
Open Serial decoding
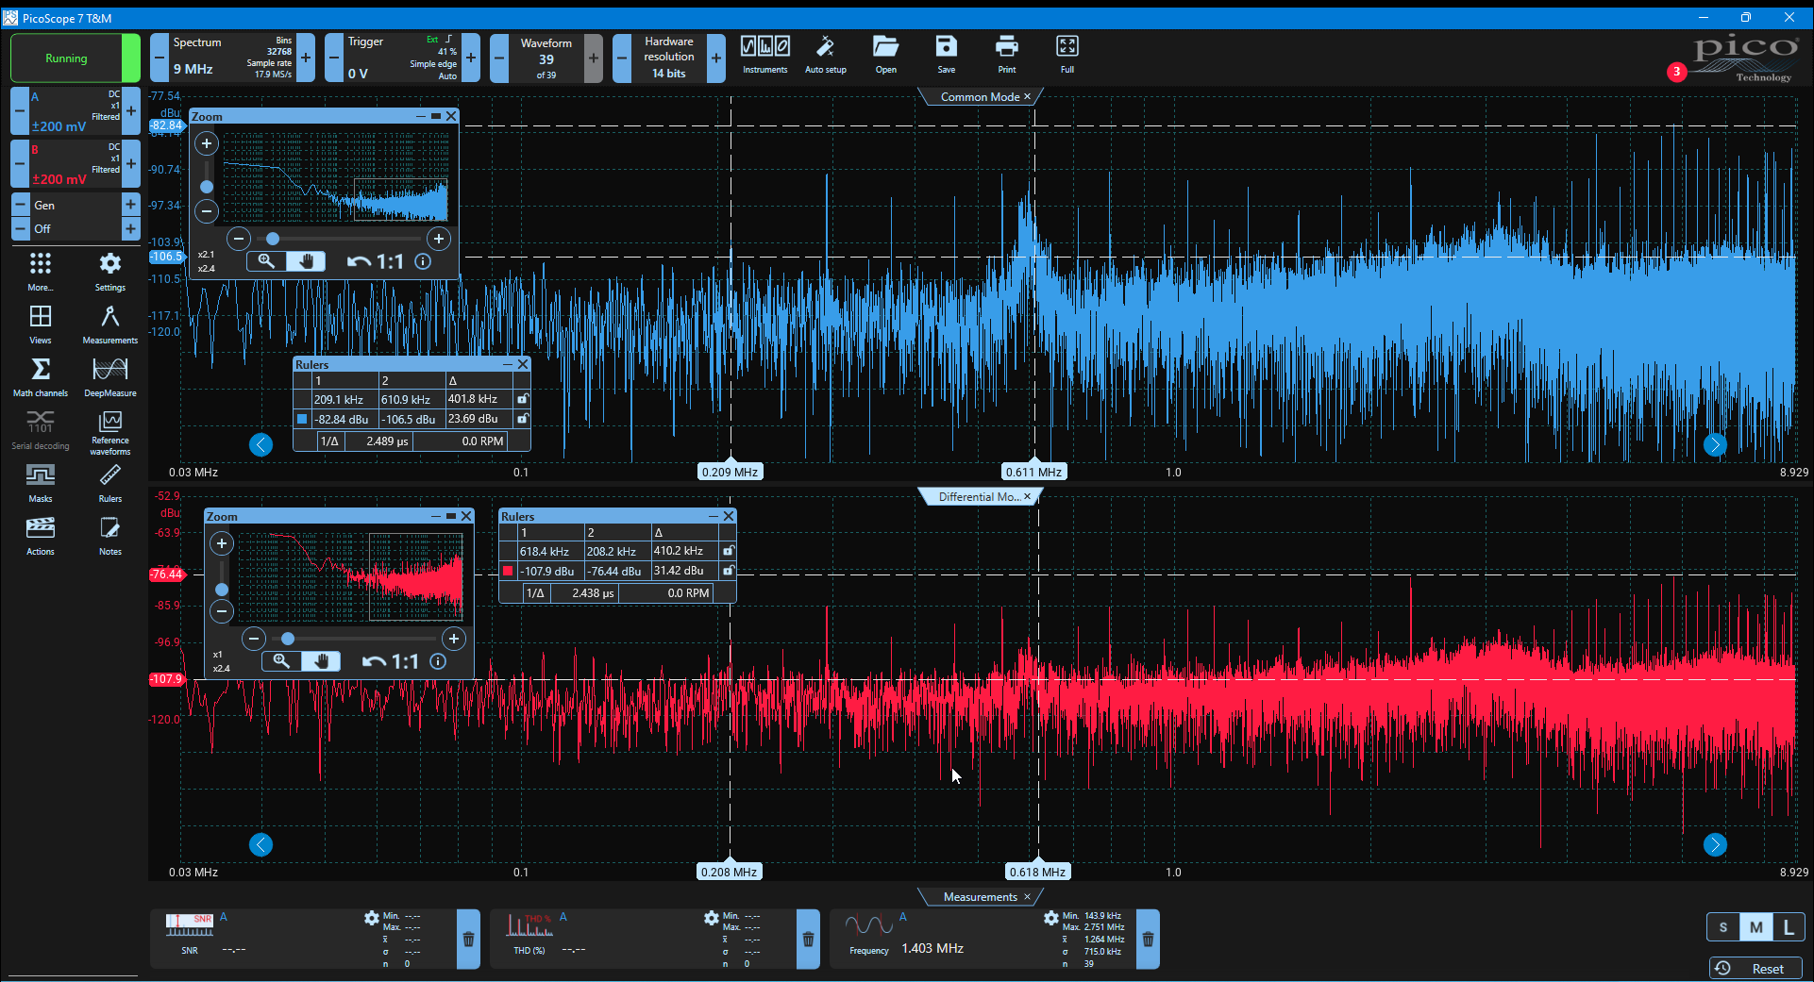(41, 429)
